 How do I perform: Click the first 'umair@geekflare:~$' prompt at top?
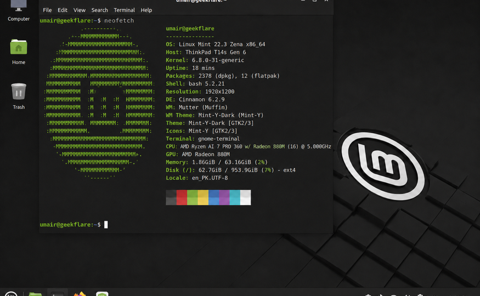(x=70, y=20)
